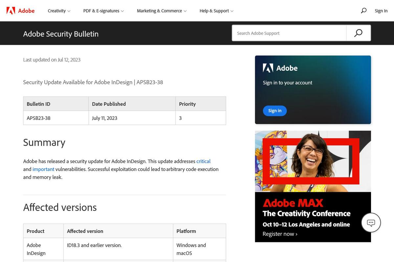
Task: Click the July 11, 2023 date cell
Action: (132, 118)
